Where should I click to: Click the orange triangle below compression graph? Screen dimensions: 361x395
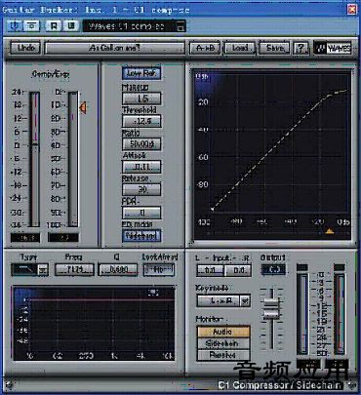coord(330,231)
